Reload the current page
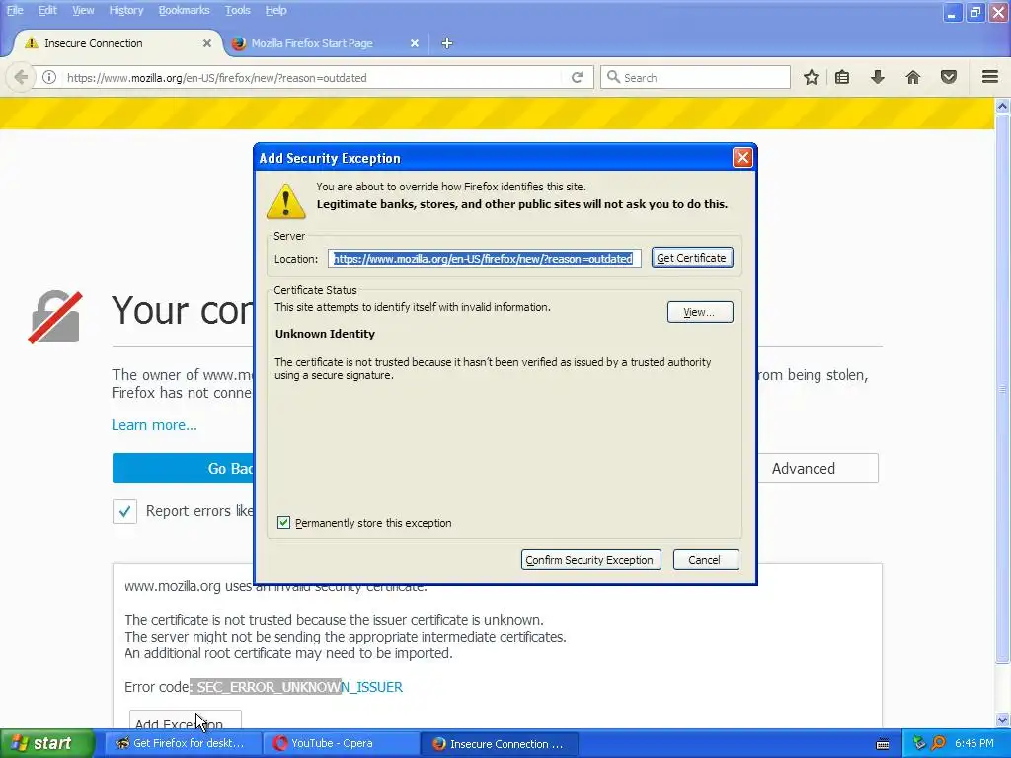The image size is (1011, 758). click(x=577, y=77)
